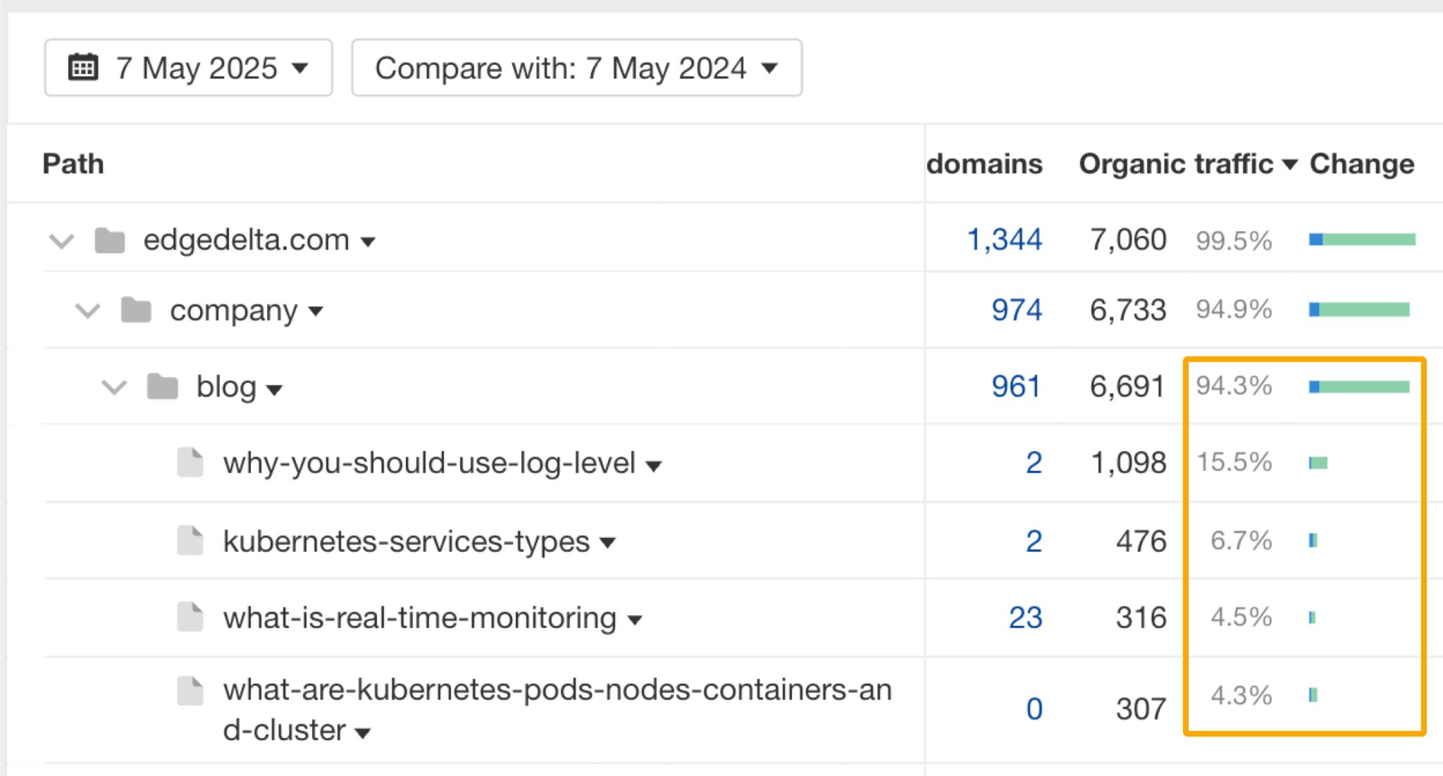
Task: Collapse the company folder chevron
Action: click(x=88, y=311)
